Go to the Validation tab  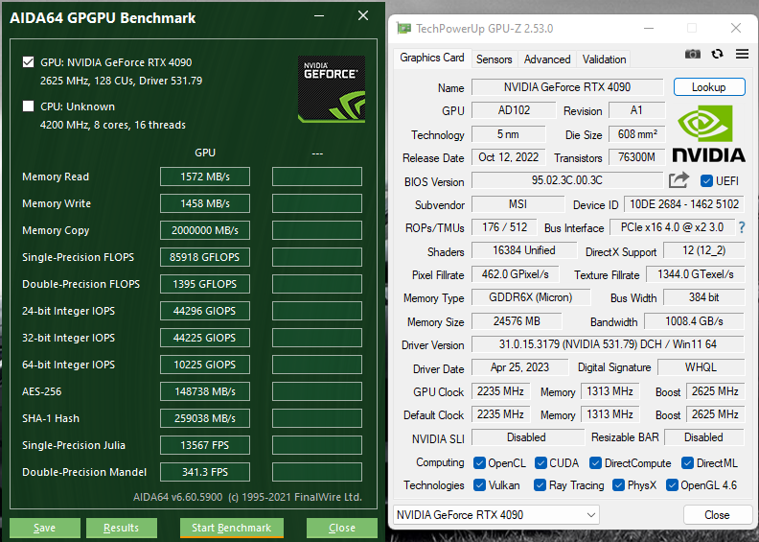[604, 59]
